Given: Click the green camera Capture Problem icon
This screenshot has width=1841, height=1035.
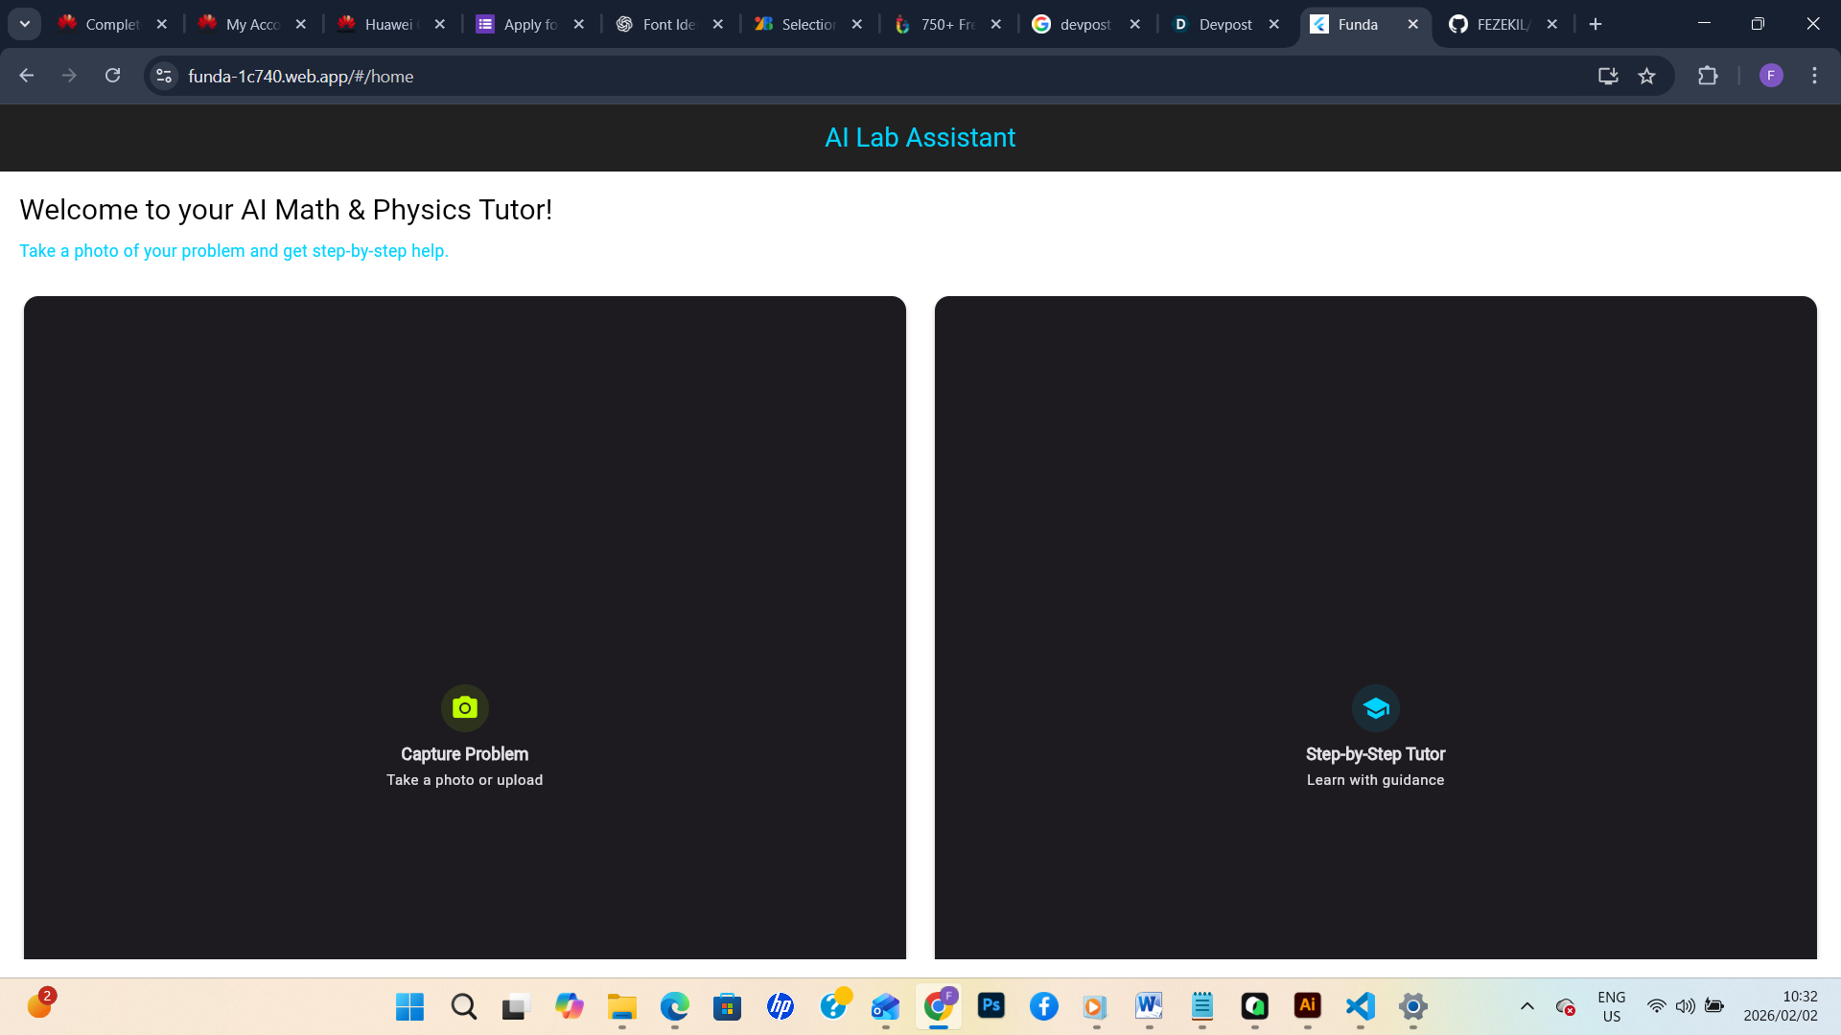Looking at the screenshot, I should click(465, 708).
